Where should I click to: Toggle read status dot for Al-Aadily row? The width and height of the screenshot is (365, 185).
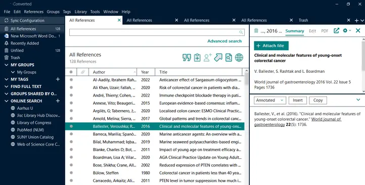tap(71, 79)
